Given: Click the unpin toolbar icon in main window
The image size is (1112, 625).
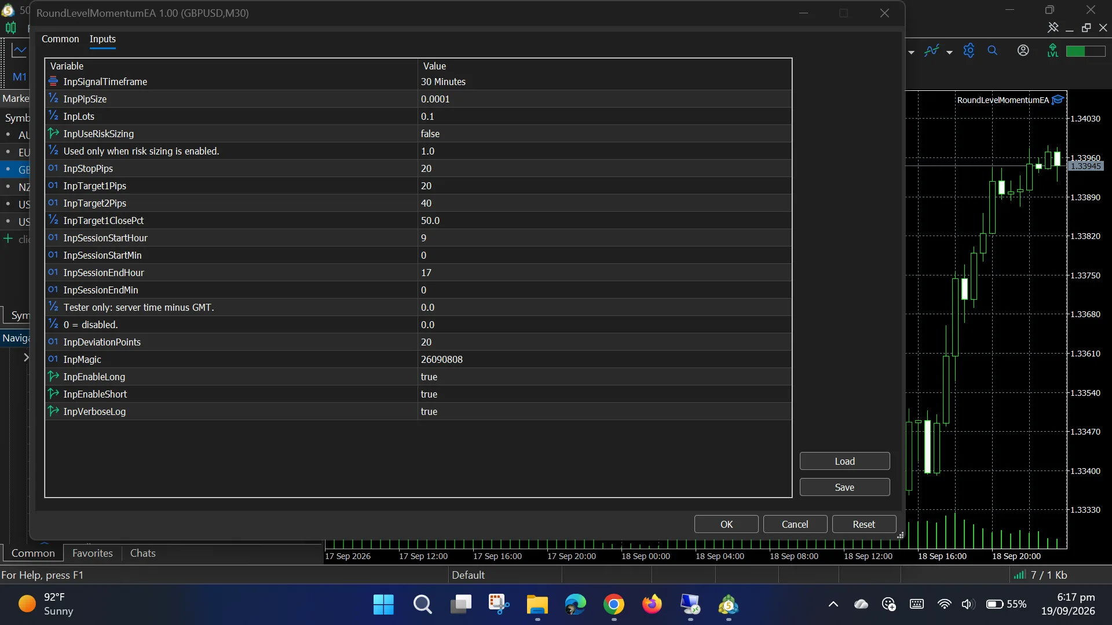Looking at the screenshot, I should point(1053,27).
